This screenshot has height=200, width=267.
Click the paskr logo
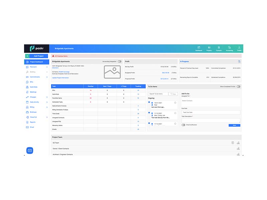[37, 48]
